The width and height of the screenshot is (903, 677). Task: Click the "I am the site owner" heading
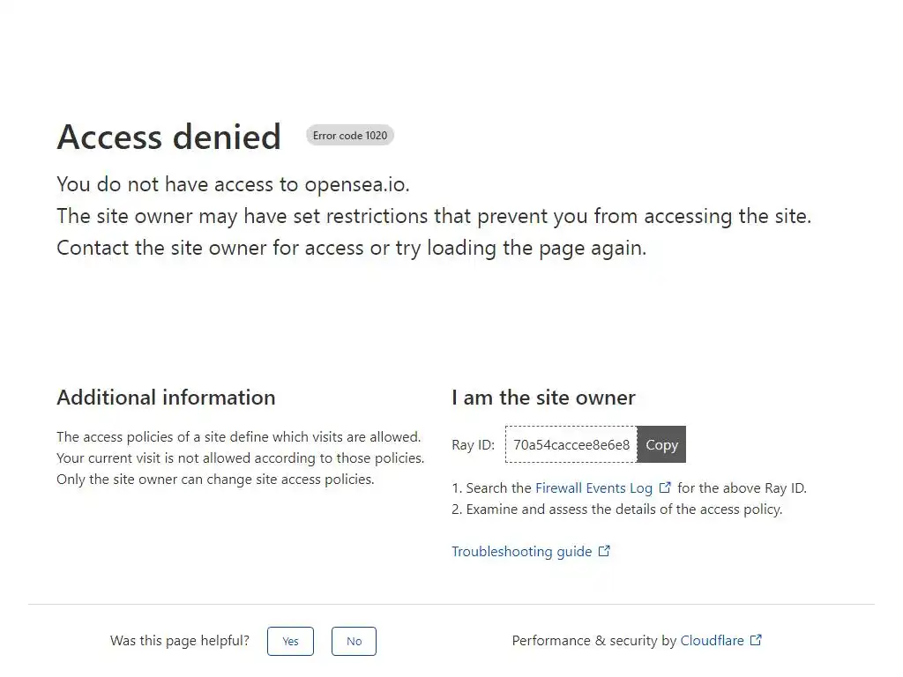tap(543, 398)
